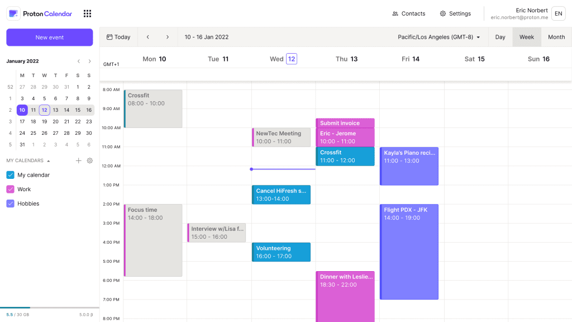This screenshot has height=322, width=572.
Task: Open the Proton apps grid icon
Action: pos(87,13)
